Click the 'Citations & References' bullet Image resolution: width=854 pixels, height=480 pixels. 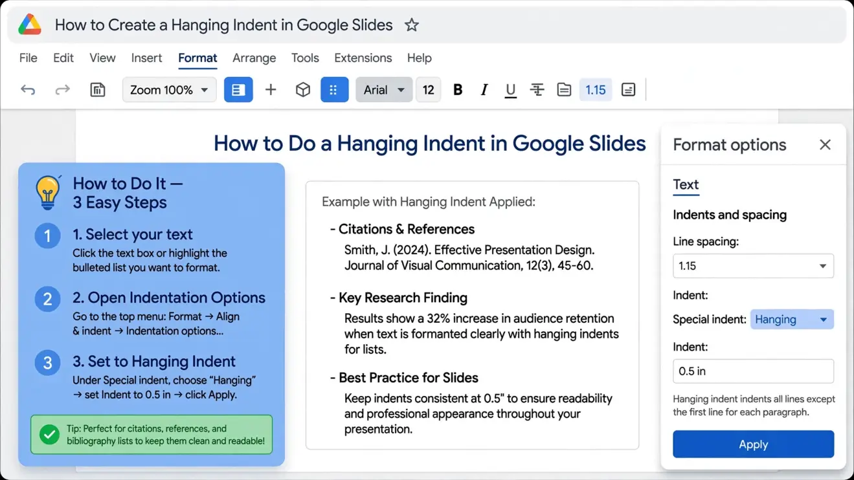402,229
